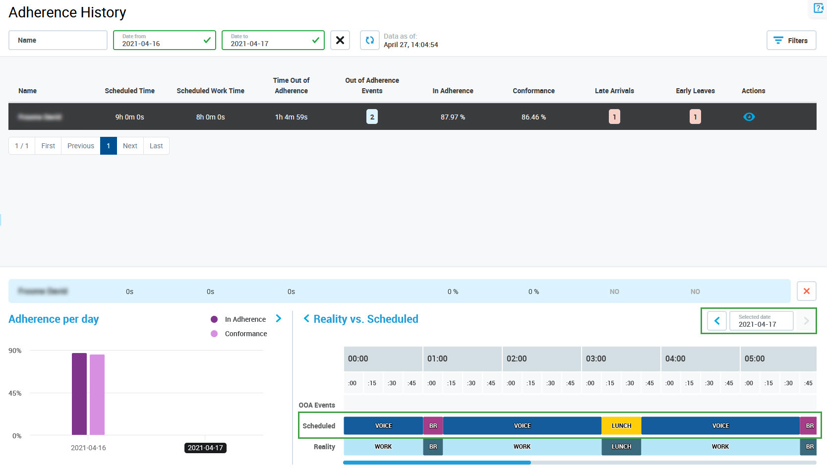The image size is (827, 474).
Task: Collapse chevron left of Reality vs. Scheduled
Action: [306, 319]
